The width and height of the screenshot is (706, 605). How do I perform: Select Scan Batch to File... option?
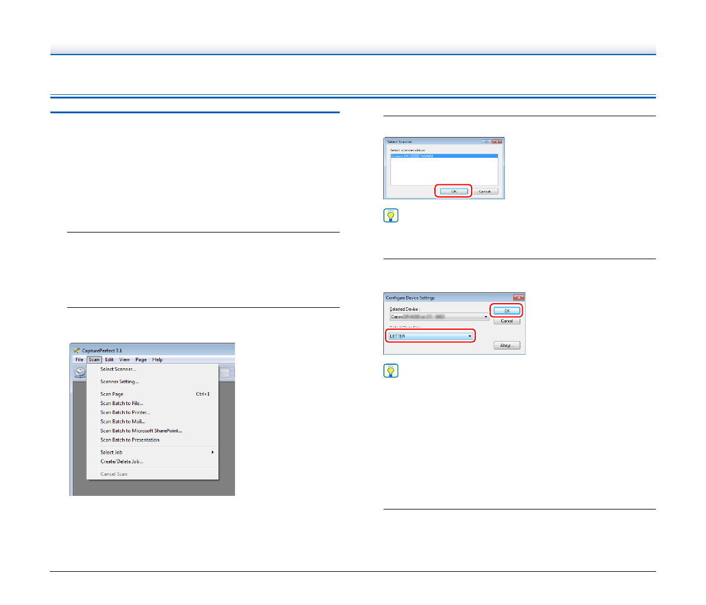point(122,403)
